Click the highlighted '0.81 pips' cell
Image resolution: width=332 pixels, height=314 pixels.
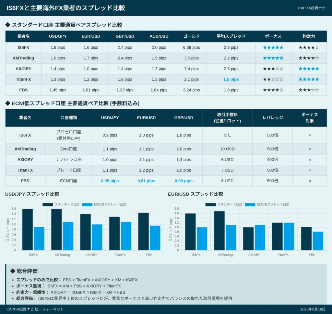click(x=146, y=181)
